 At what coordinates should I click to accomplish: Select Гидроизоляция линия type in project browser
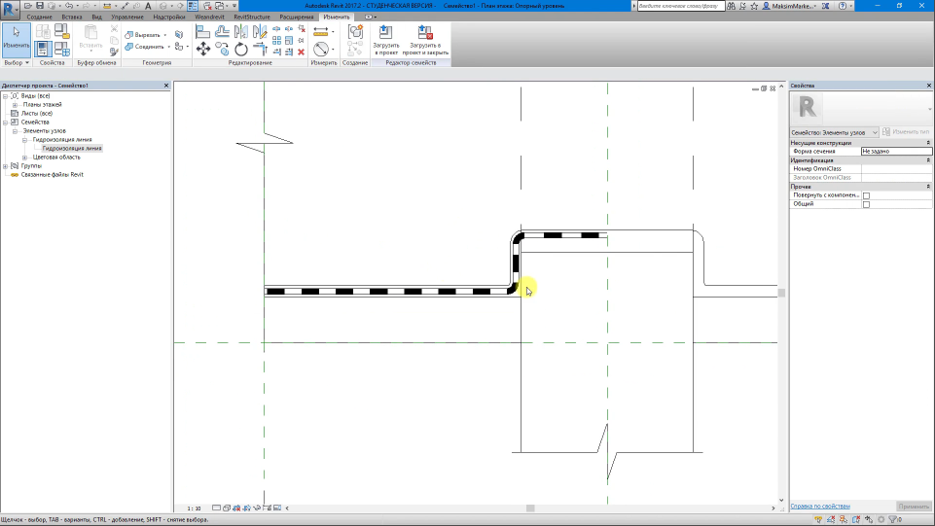coord(72,149)
